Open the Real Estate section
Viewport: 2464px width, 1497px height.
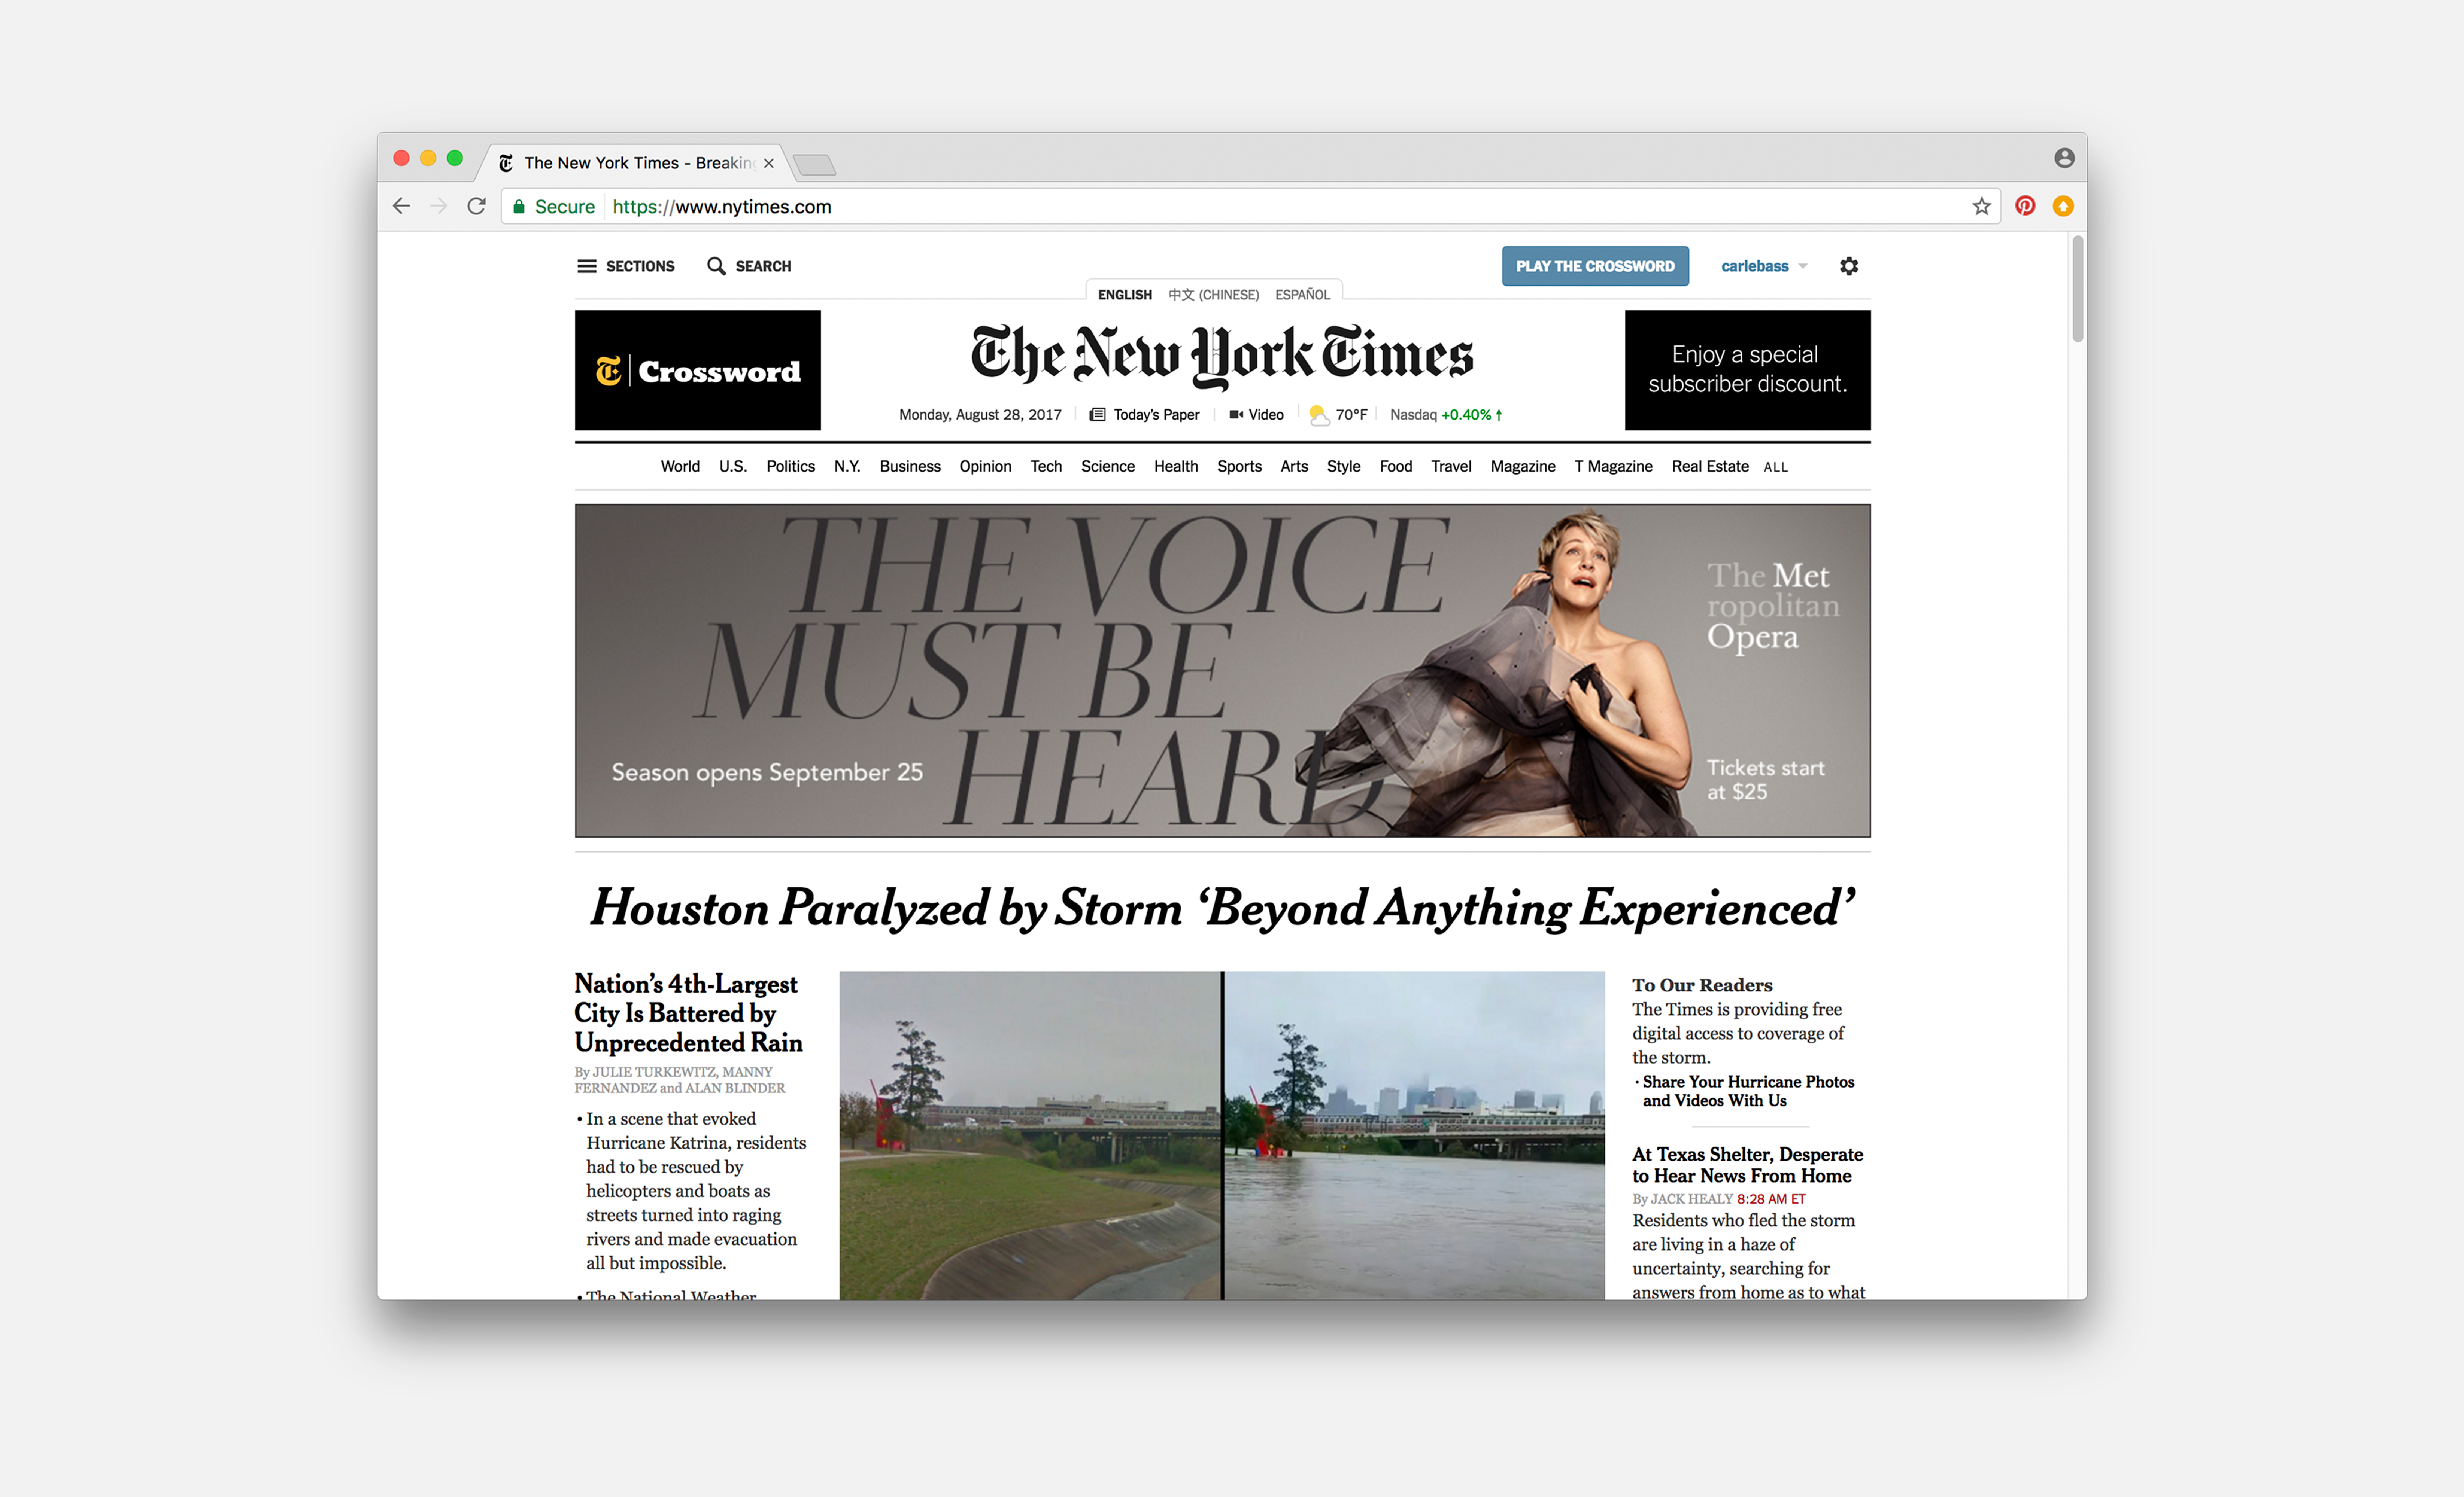tap(1709, 467)
